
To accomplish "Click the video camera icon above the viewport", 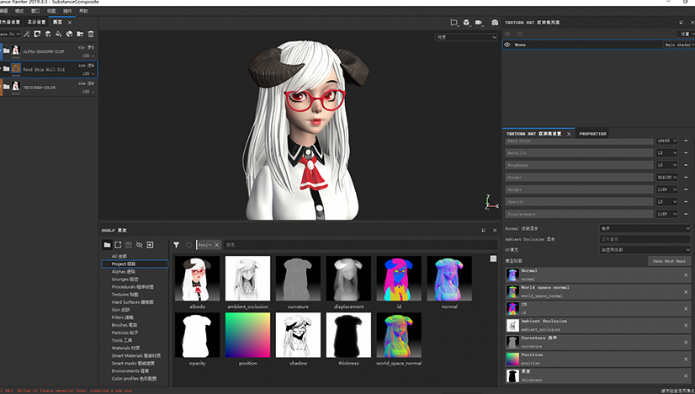I will click(479, 22).
